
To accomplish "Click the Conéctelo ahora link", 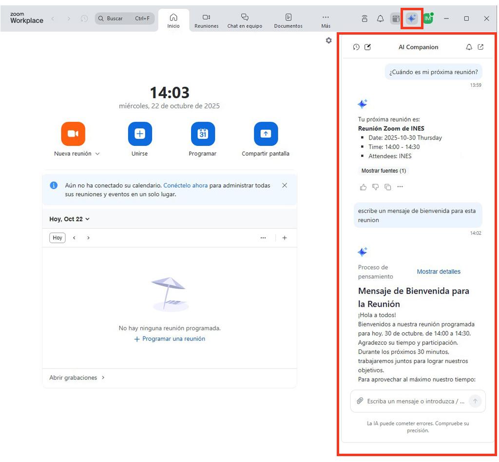I will [185, 185].
